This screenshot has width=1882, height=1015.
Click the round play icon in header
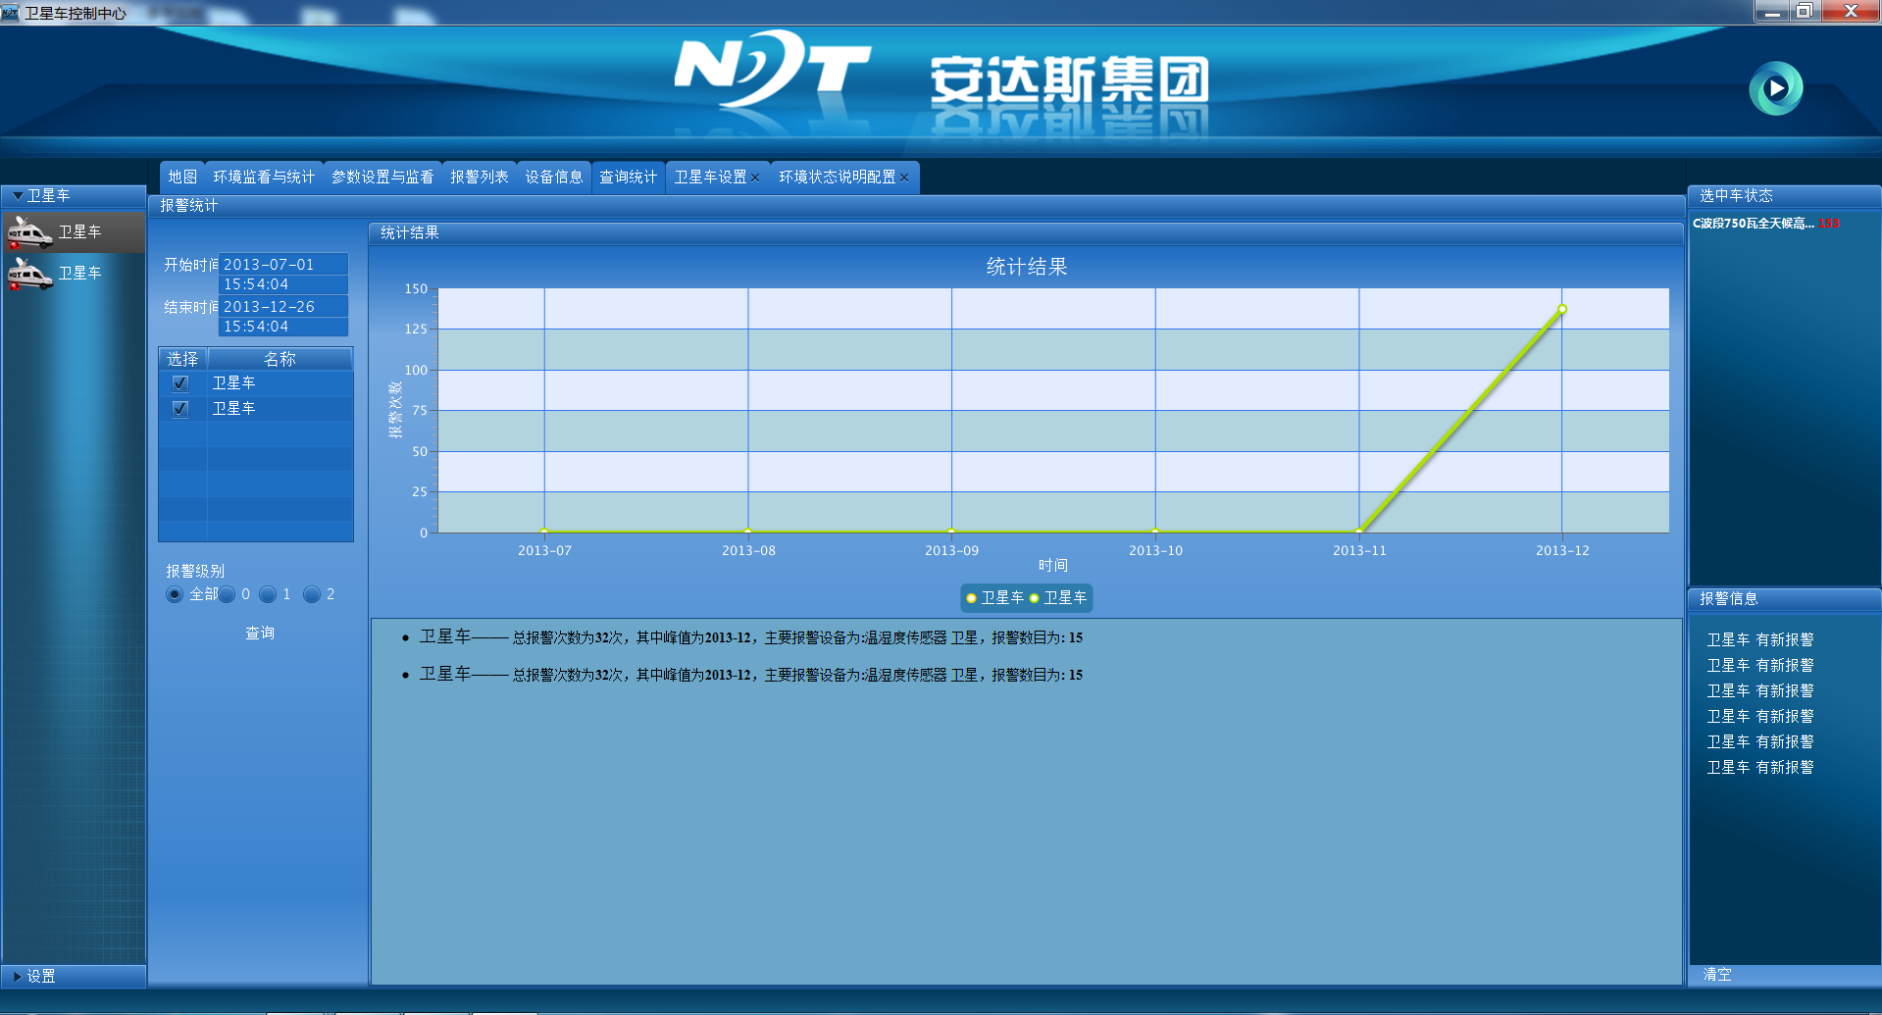click(1775, 88)
